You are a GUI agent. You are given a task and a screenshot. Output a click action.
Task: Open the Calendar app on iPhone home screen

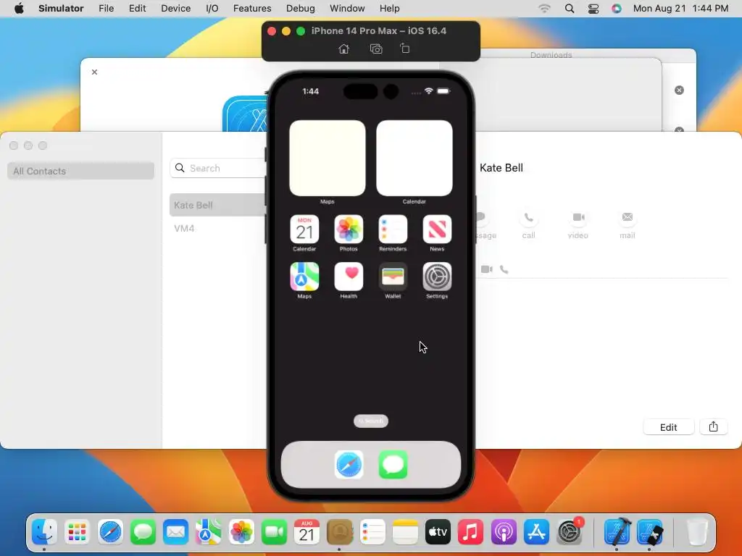pyautogui.click(x=304, y=229)
